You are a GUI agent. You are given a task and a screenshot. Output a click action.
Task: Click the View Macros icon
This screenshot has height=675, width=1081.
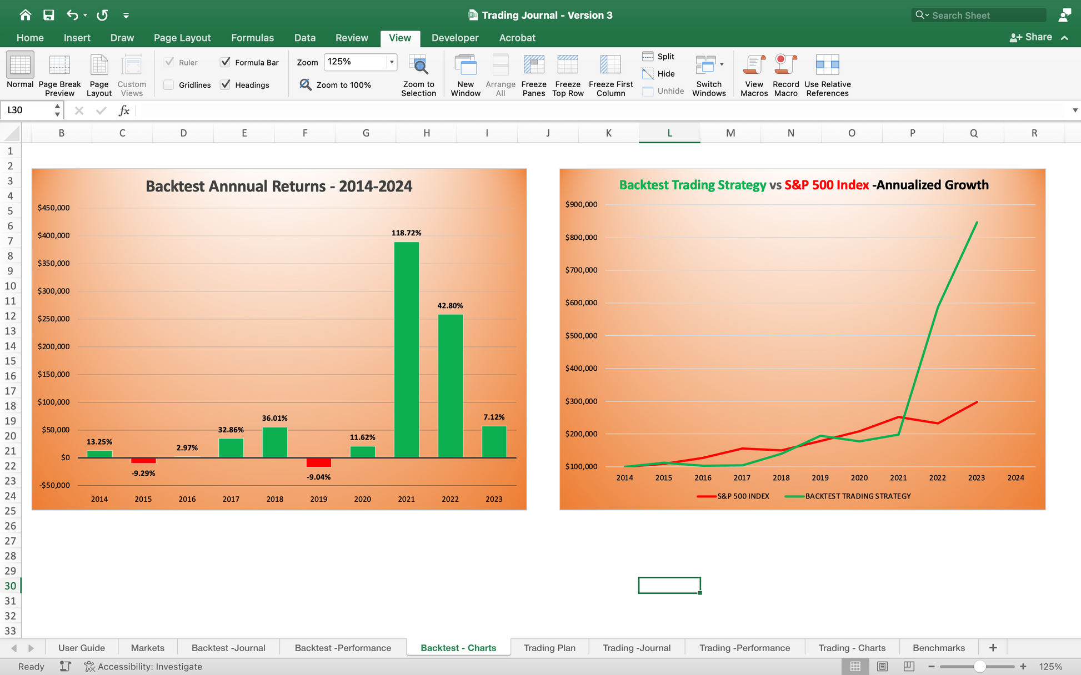pyautogui.click(x=754, y=66)
